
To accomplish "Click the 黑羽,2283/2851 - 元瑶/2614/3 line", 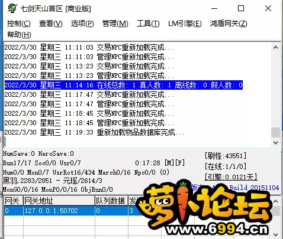I will (53, 181).
